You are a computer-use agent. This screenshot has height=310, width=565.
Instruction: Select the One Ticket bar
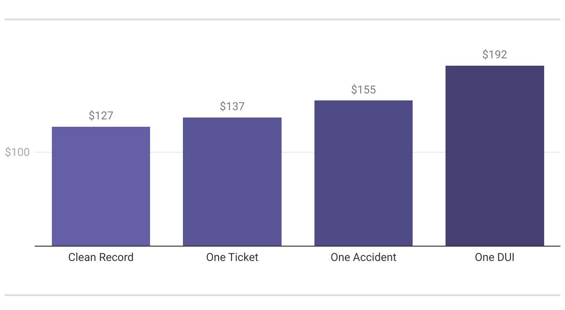(232, 181)
